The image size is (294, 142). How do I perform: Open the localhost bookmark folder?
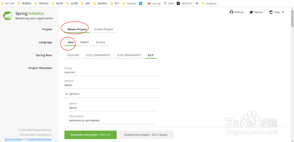click(x=209, y=3)
